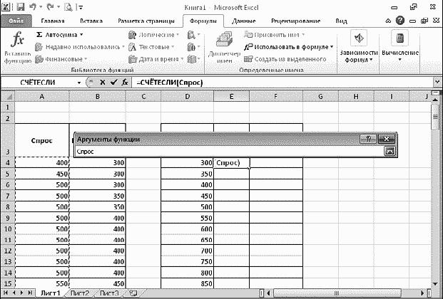The image size is (443, 299).
Task: Open Customize Quick Access Toolbar dropdown
Action: tap(81, 7)
